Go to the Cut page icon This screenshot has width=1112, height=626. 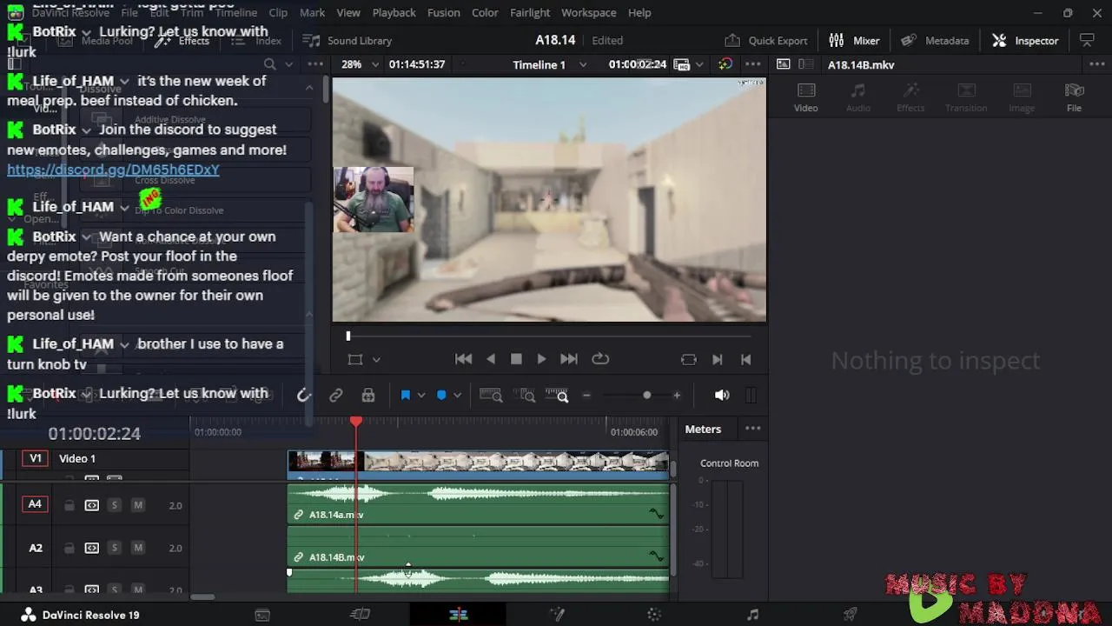(x=360, y=615)
